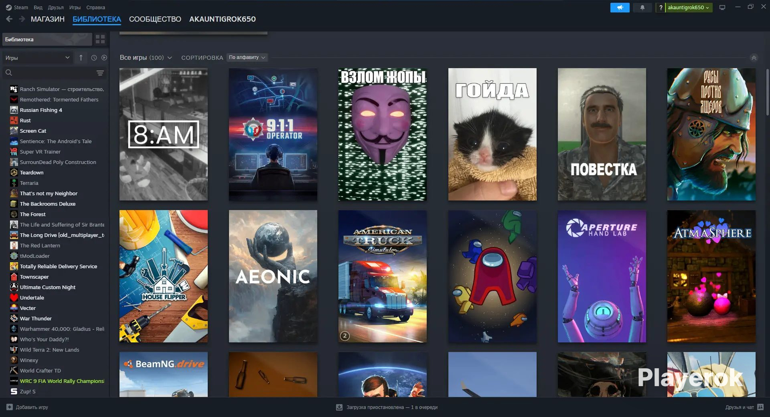Click the Ultimate Custom Night icon
The height and width of the screenshot is (417, 770).
coord(14,287)
